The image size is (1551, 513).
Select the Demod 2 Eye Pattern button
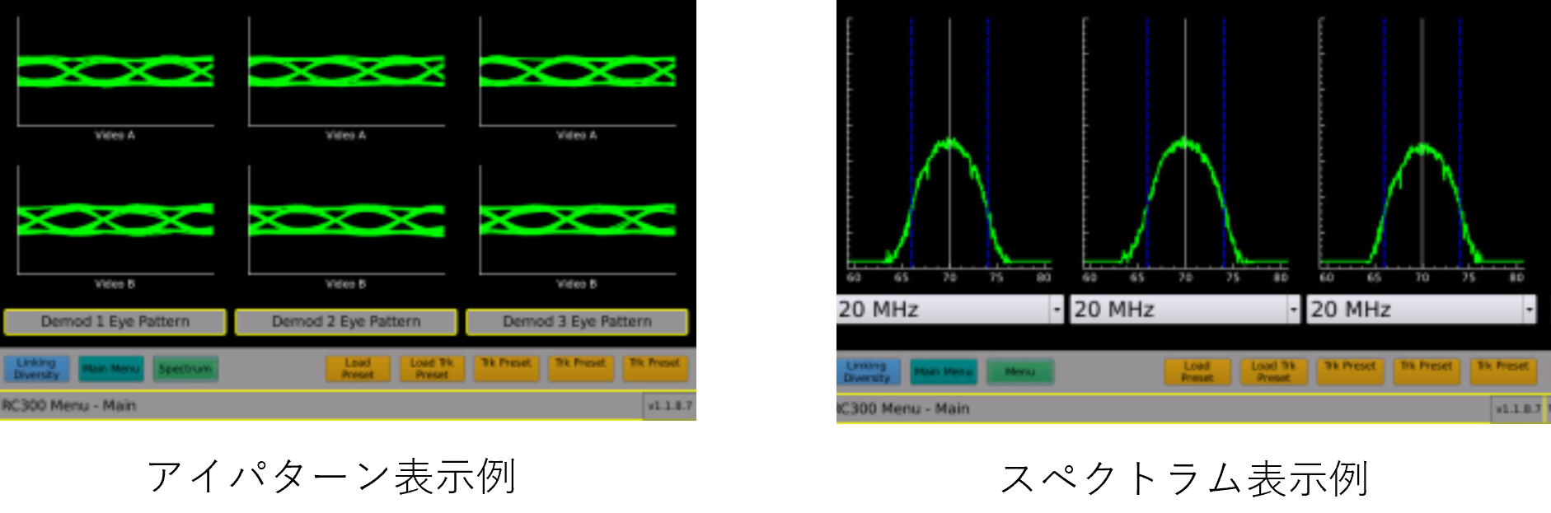[345, 322]
